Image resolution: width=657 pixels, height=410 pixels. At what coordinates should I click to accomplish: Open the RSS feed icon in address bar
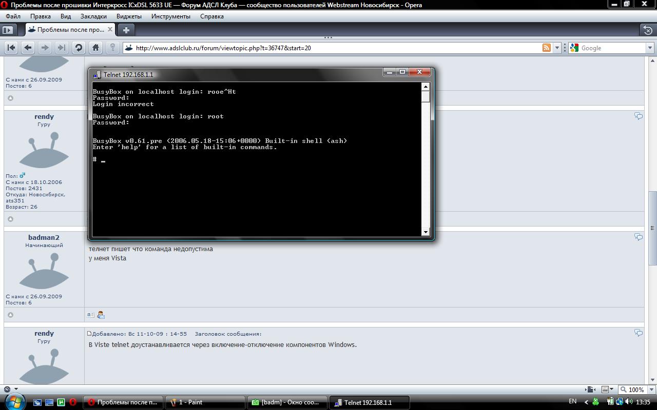point(547,48)
